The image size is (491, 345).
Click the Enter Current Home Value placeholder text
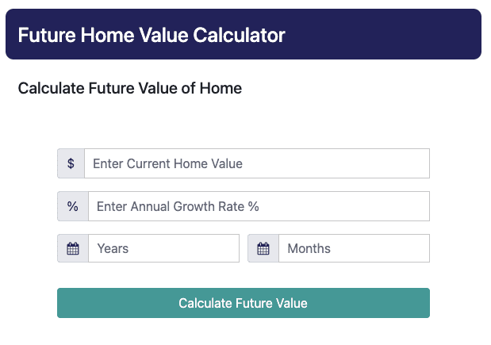tap(167, 163)
